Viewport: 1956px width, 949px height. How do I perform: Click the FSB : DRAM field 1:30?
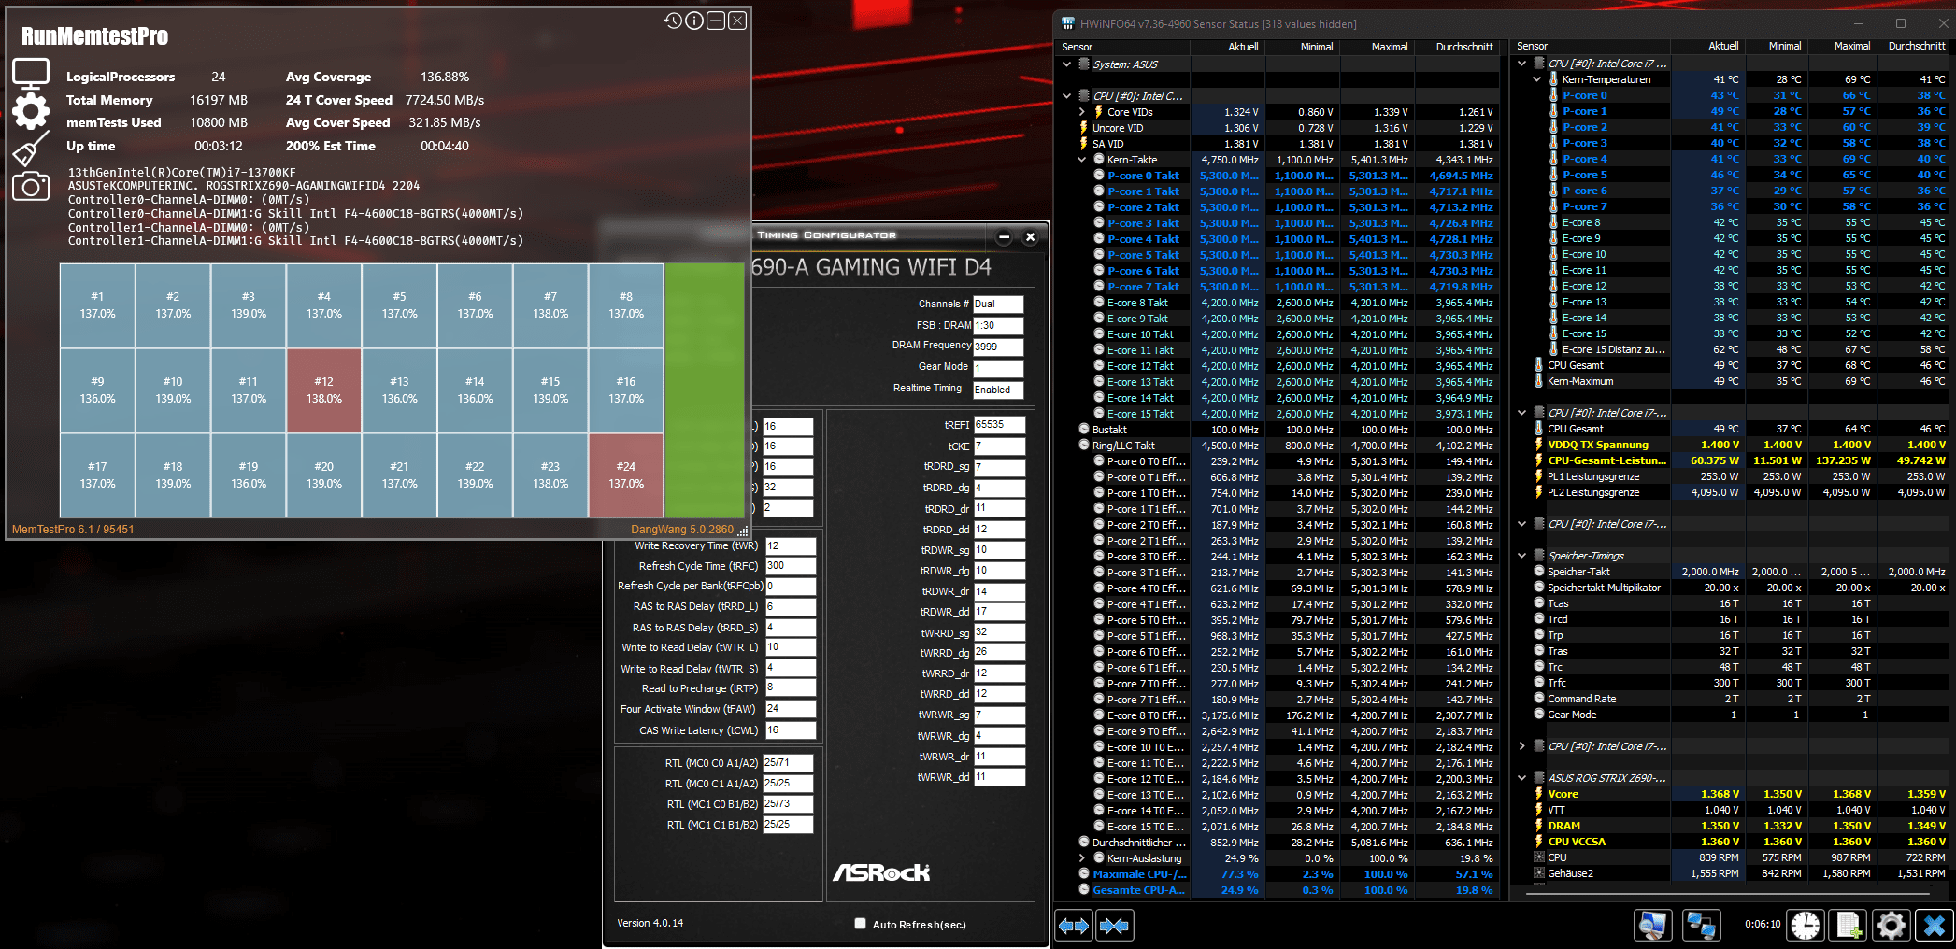(998, 325)
